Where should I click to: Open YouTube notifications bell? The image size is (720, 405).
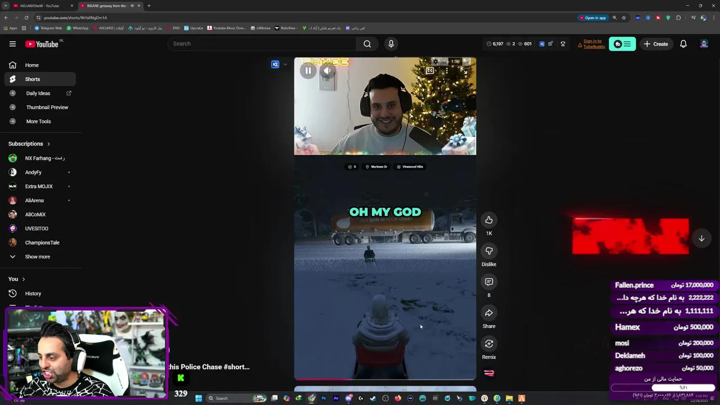[x=683, y=44]
